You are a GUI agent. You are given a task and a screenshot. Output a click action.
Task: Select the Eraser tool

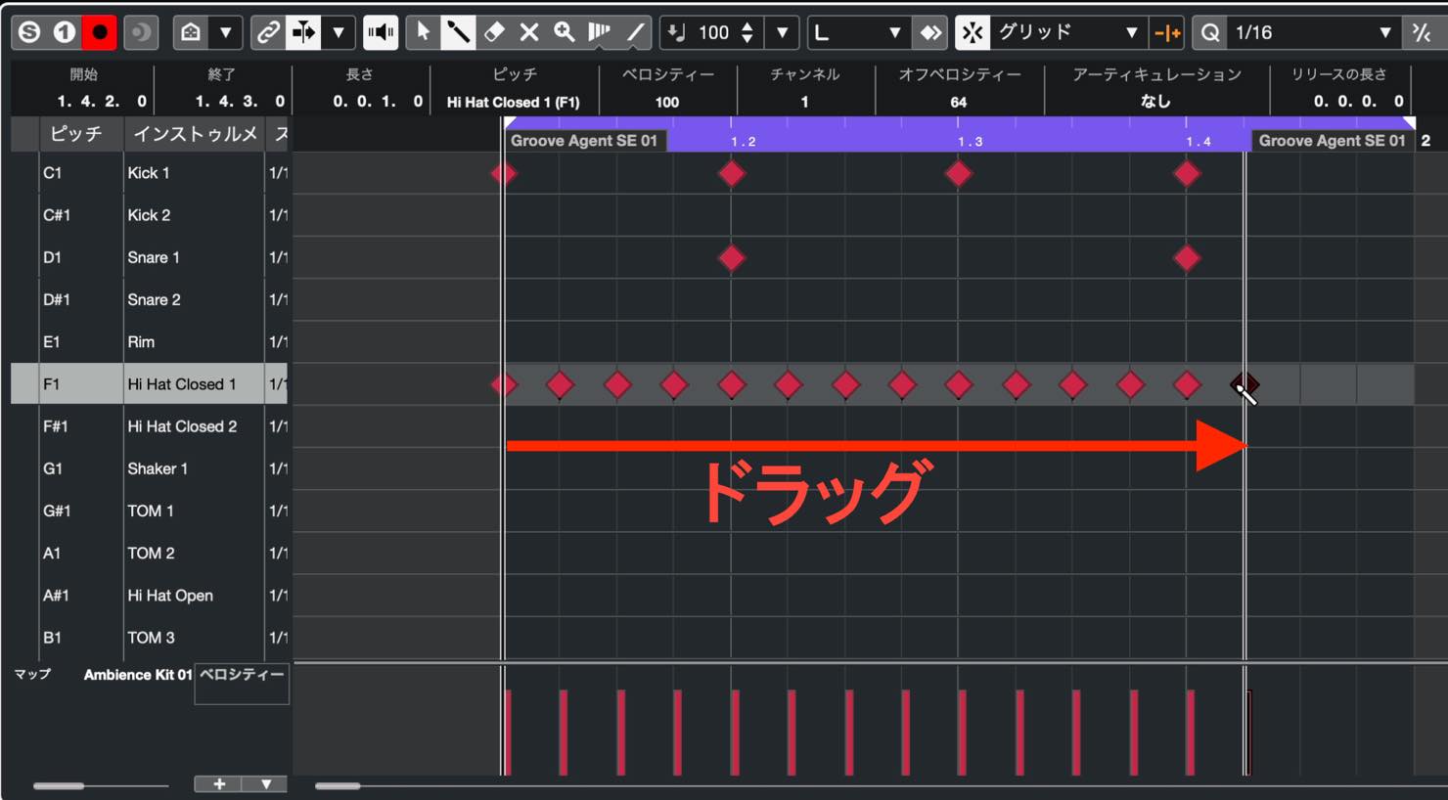[494, 32]
